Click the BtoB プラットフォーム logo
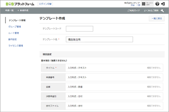Viewport: 169px width, 112px height. (20, 4)
